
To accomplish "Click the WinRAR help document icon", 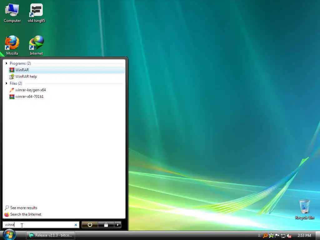I will click(12, 77).
